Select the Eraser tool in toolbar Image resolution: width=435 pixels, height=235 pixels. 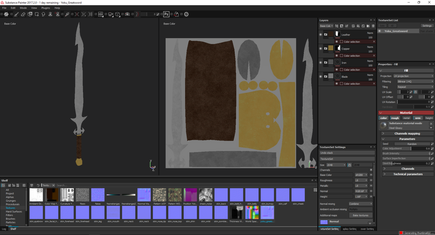click(23, 14)
